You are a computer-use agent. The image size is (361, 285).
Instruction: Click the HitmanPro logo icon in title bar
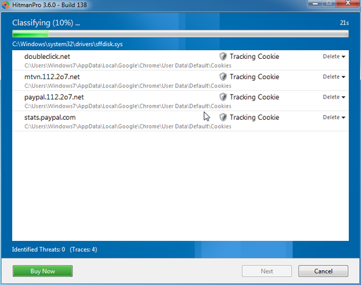pyautogui.click(x=5, y=5)
